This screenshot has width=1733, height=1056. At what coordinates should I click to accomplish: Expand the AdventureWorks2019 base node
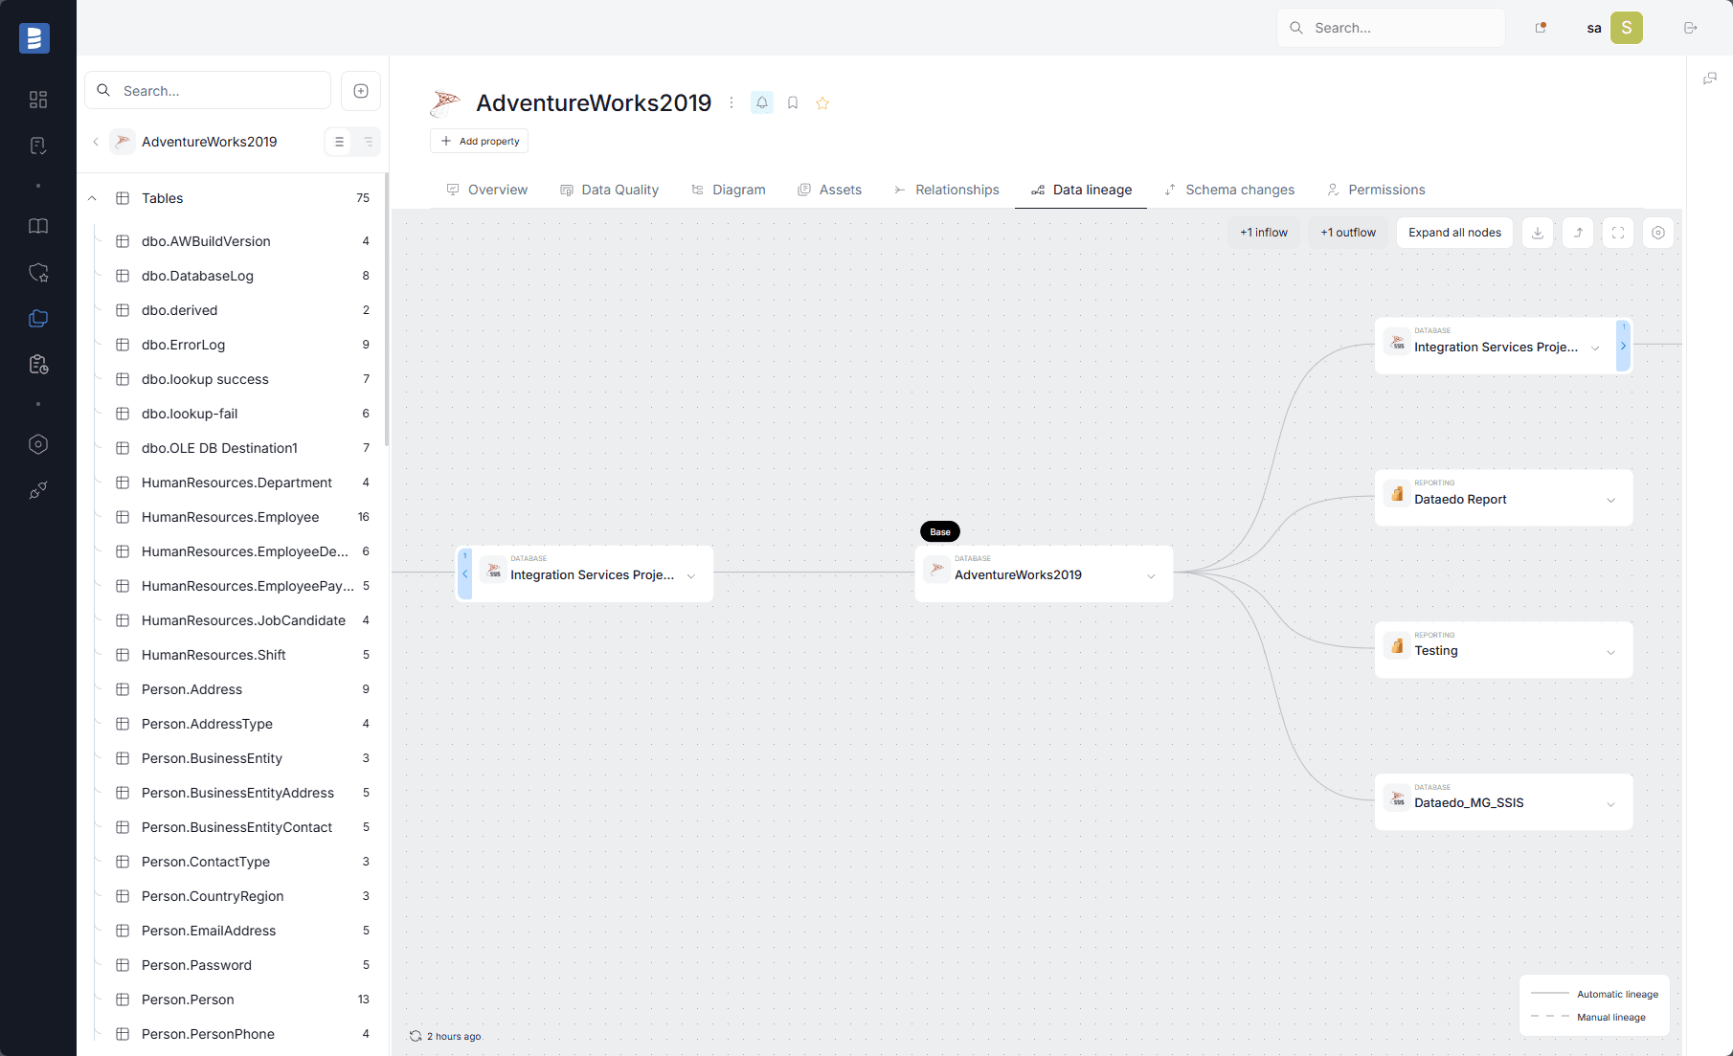click(1152, 575)
